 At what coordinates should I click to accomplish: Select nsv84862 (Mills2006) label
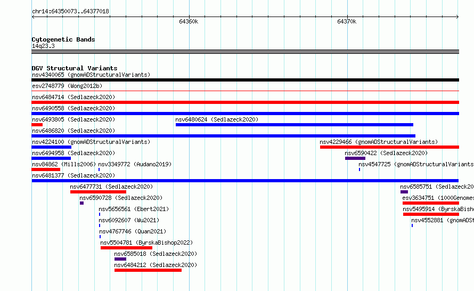[x=64, y=164]
